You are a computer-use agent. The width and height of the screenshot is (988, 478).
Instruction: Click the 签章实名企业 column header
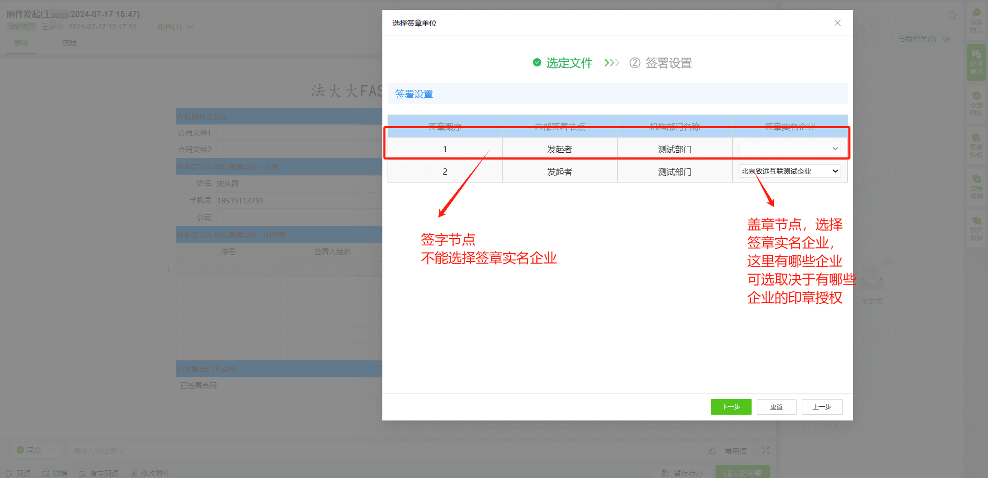click(790, 126)
